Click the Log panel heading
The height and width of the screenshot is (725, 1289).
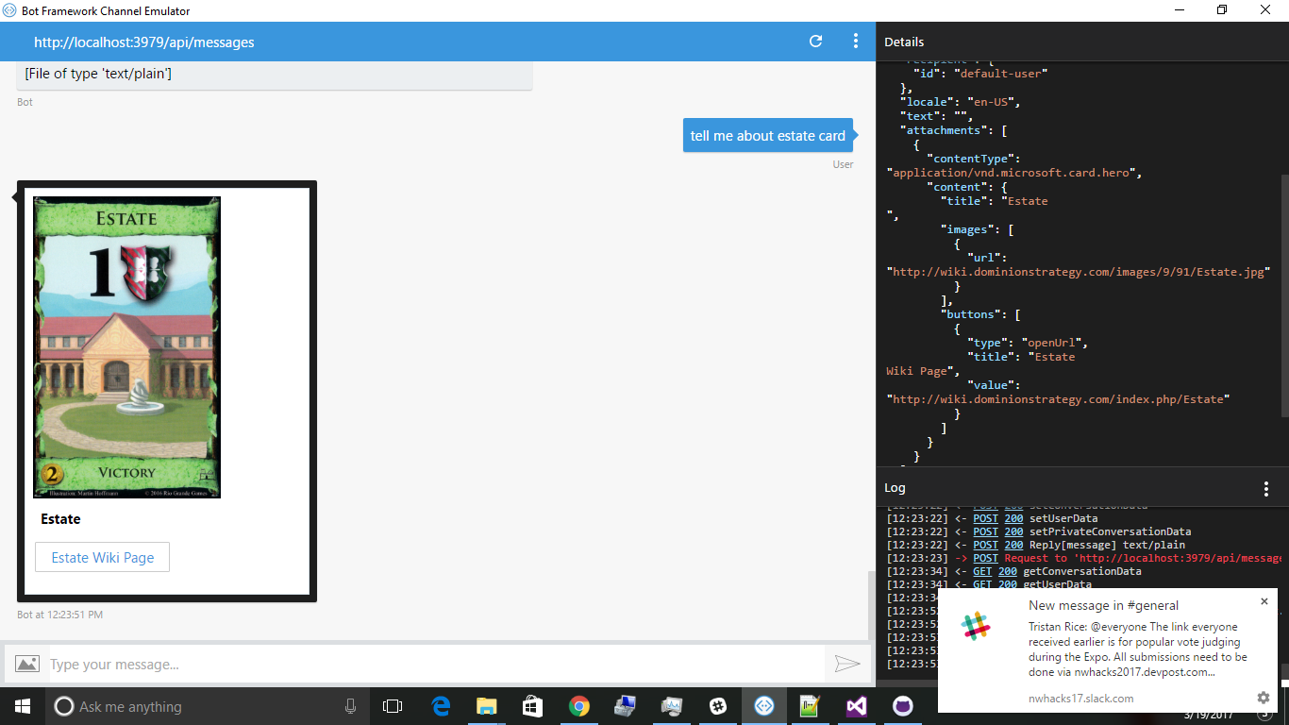coord(895,488)
